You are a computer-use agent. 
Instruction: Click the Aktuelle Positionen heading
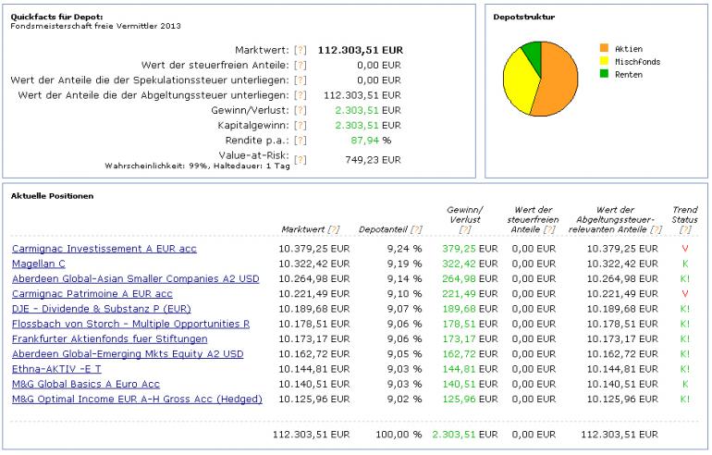click(x=52, y=196)
